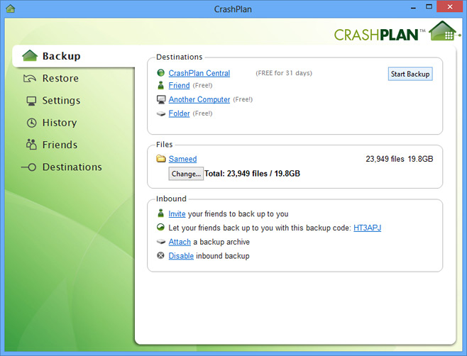The height and width of the screenshot is (356, 467).
Task: Click the Another Computer monitor icon
Action: pos(161,99)
